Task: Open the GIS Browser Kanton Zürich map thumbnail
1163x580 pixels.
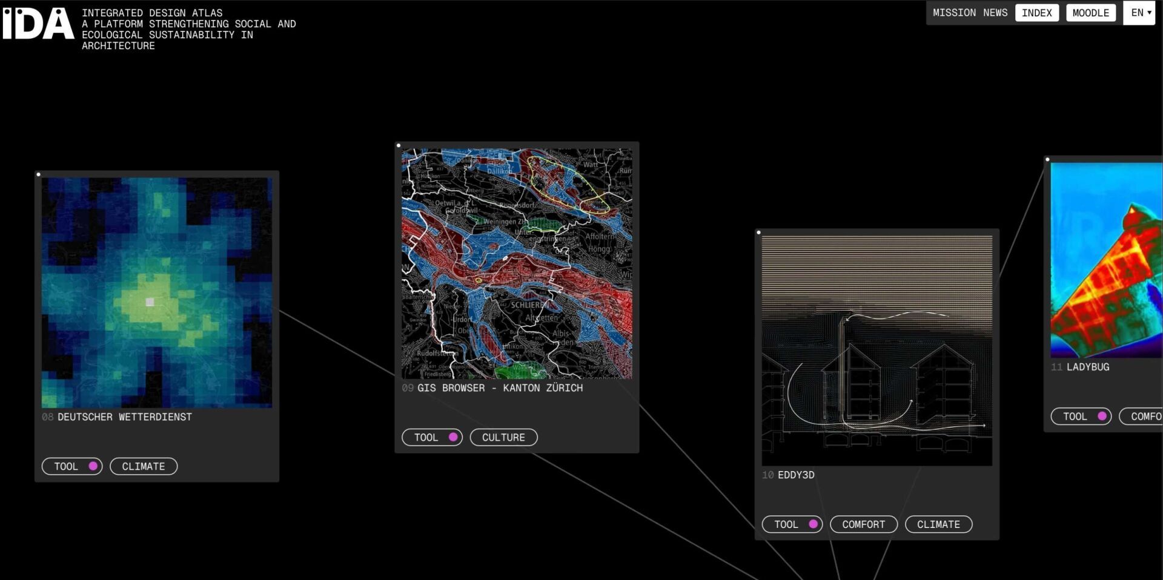Action: click(517, 263)
